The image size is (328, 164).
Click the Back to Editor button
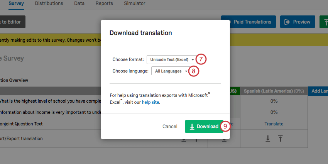click(12, 22)
